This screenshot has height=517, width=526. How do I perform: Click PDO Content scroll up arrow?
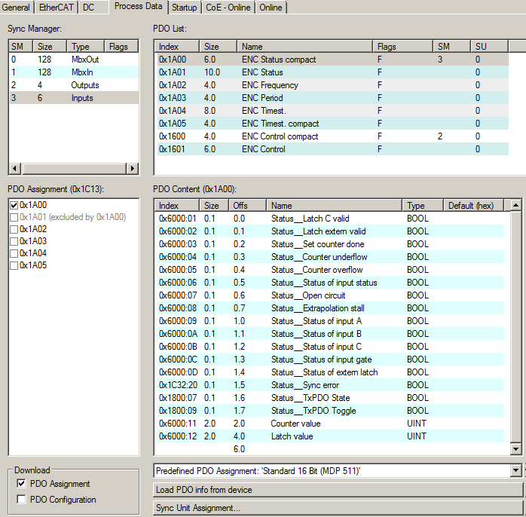[x=516, y=205]
